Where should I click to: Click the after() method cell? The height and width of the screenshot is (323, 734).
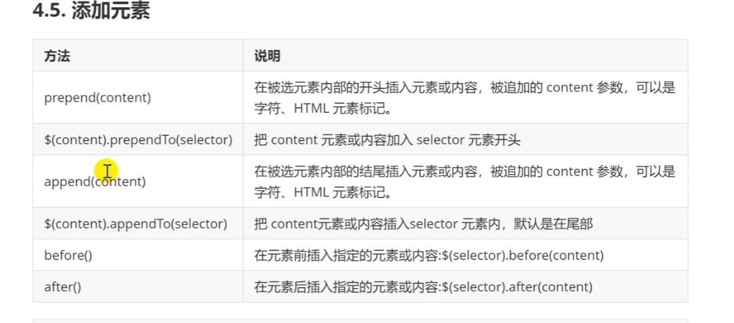(x=63, y=287)
